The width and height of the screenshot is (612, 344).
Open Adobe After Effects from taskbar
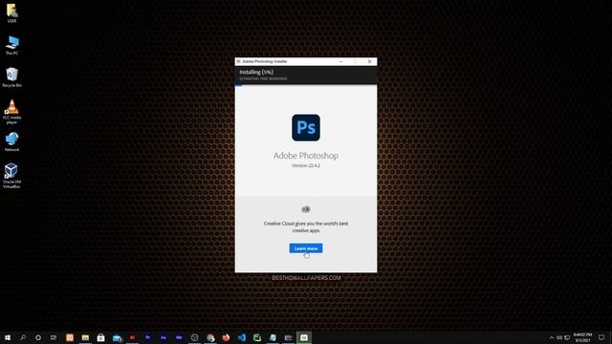click(164, 337)
